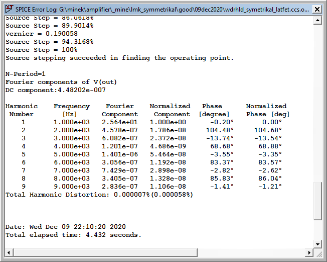Viewport: 327px width, 262px height.
Task: Click Fourier component 4.578e-07
Action: 120,130
